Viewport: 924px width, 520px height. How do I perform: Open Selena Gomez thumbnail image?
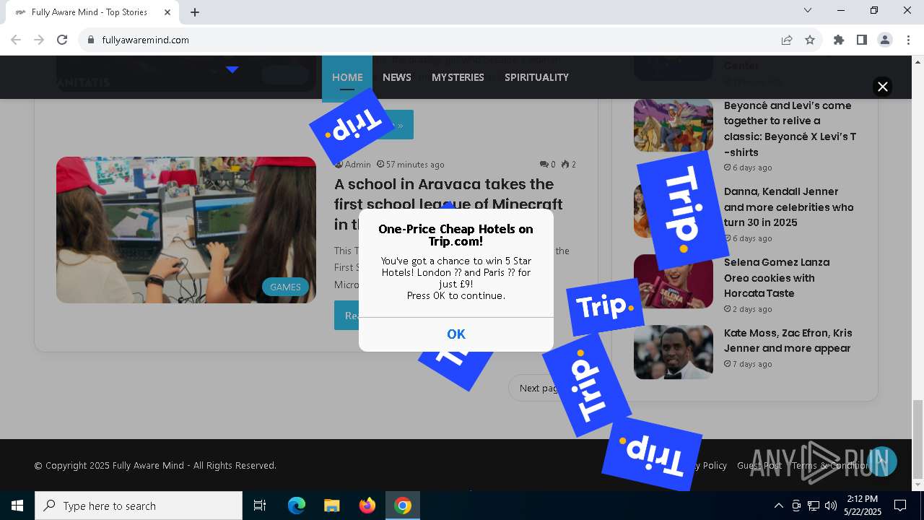pyautogui.click(x=674, y=281)
